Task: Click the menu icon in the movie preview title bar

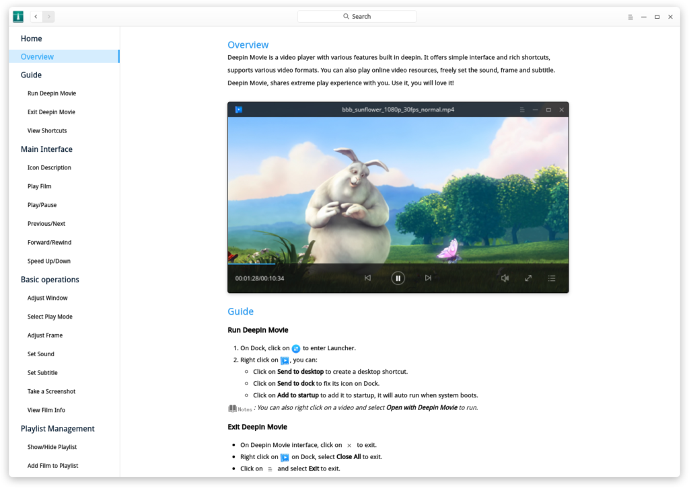Action: click(x=522, y=110)
